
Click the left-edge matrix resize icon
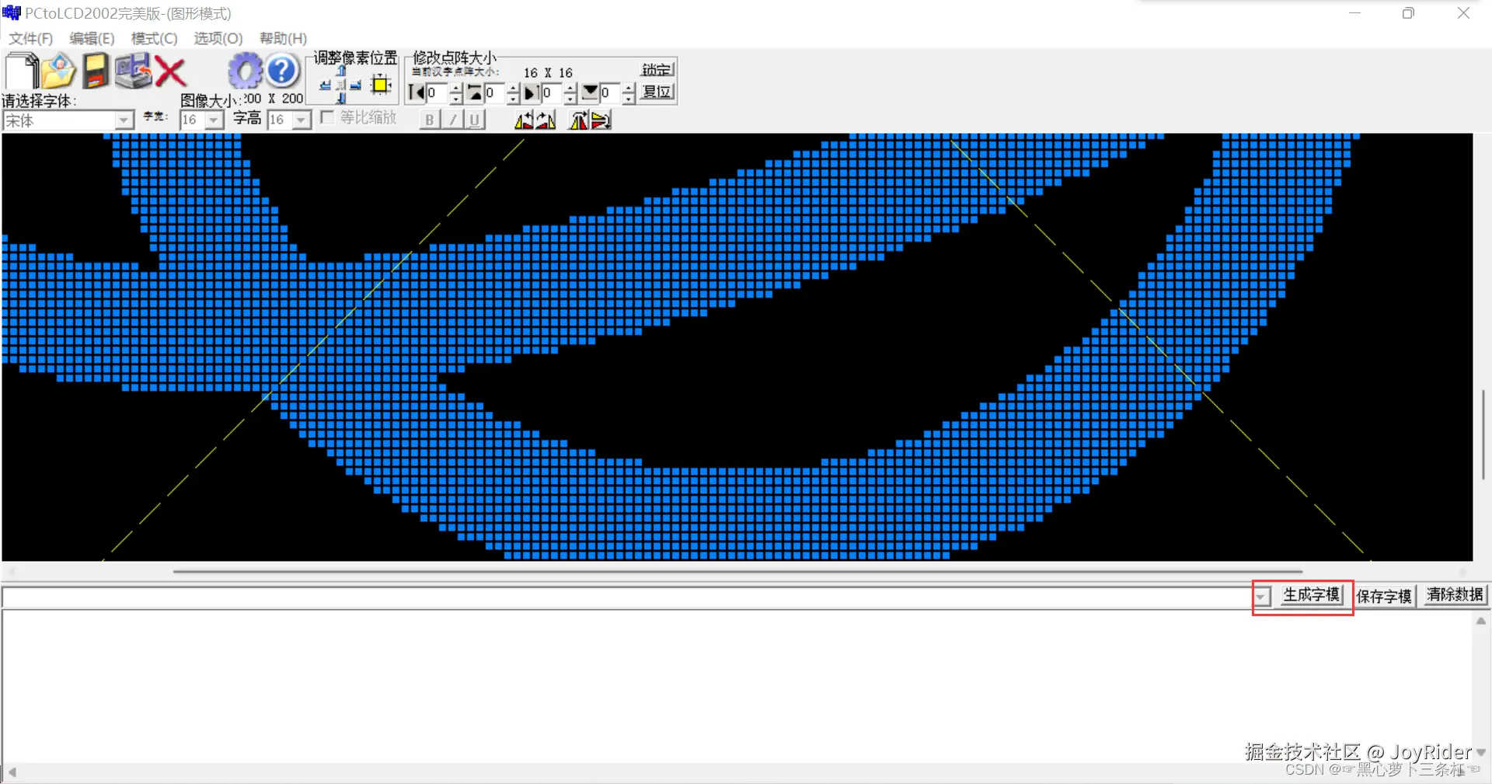pyautogui.click(x=417, y=93)
